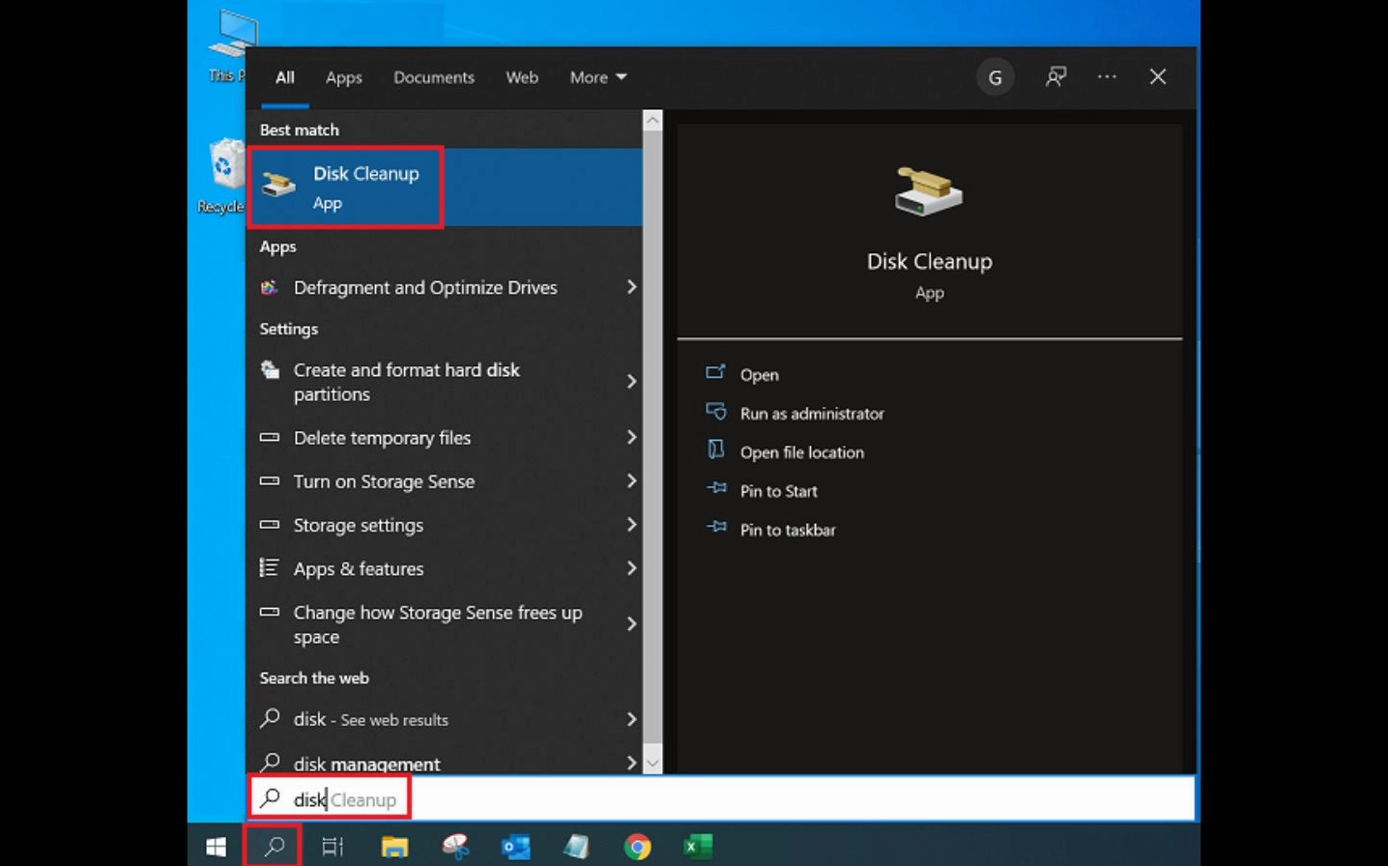The width and height of the screenshot is (1388, 866).
Task: Open Storage settings
Action: [359, 525]
